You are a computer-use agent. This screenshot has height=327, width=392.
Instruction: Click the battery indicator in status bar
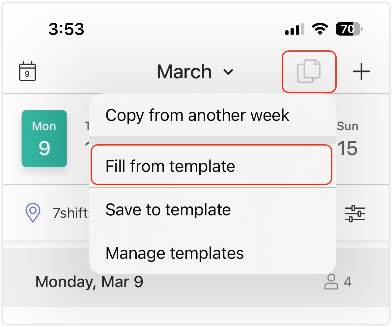click(349, 30)
